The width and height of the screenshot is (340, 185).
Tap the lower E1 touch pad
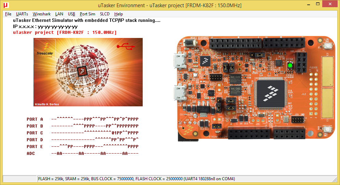click(x=327, y=103)
